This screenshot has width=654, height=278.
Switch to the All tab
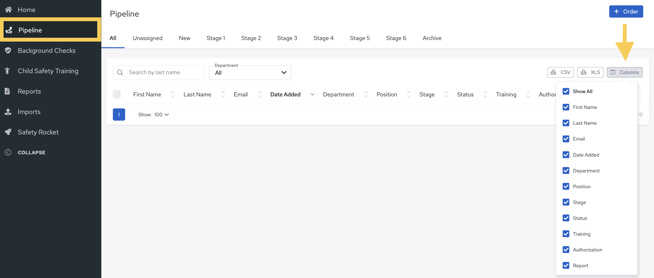click(113, 38)
